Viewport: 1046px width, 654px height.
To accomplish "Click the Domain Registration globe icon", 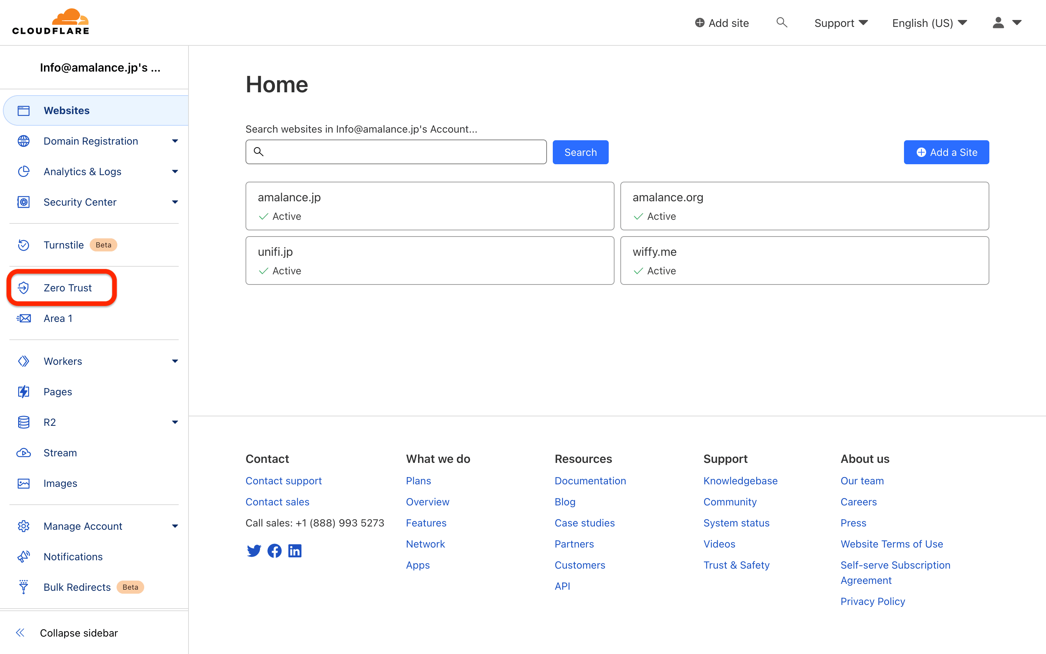I will click(x=24, y=141).
